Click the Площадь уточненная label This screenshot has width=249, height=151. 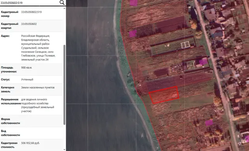9,69
